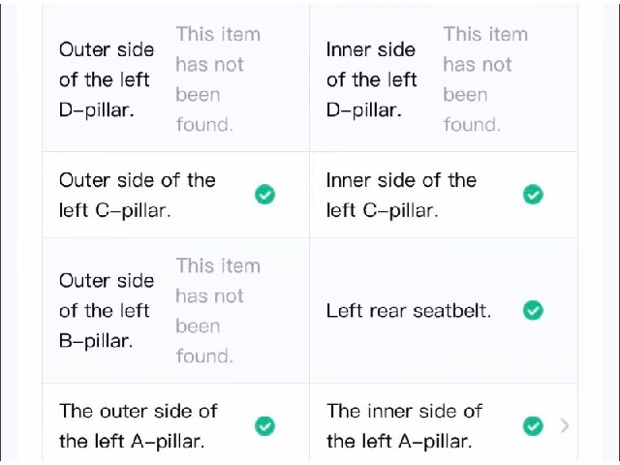Viewport: 620px width, 465px height.
Task: Open the 'Left rear seatbelt' item
Action: click(x=409, y=311)
